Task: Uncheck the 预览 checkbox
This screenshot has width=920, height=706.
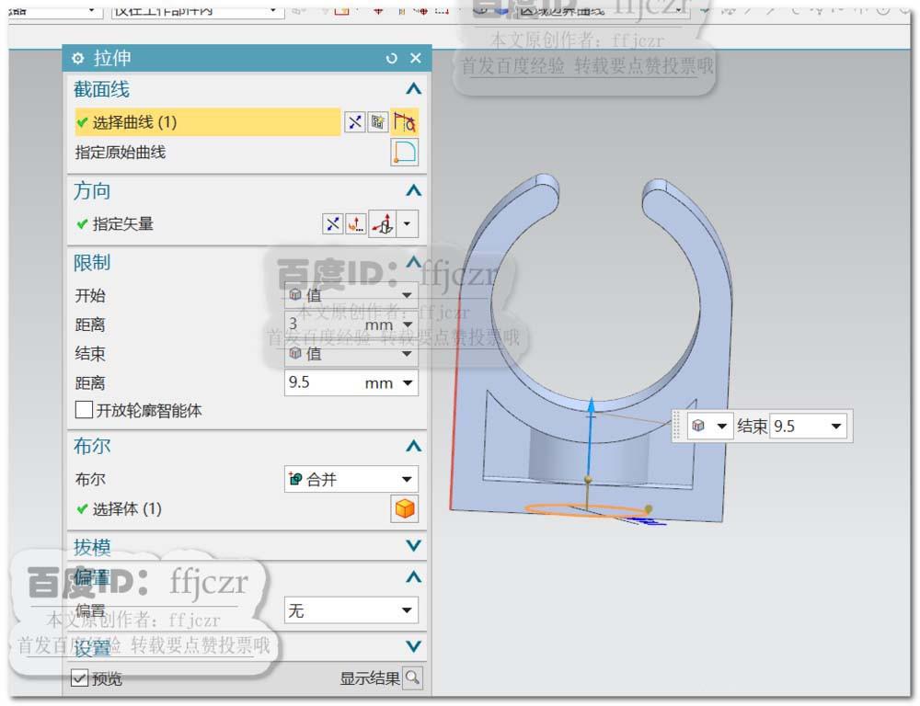Action: tap(77, 678)
